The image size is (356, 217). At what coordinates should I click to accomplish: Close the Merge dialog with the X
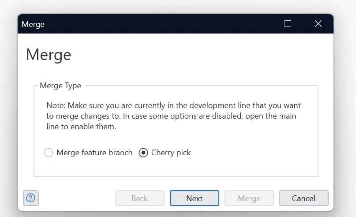click(318, 24)
